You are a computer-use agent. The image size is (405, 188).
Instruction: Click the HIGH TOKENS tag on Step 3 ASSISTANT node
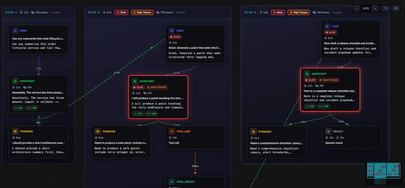click(x=329, y=80)
